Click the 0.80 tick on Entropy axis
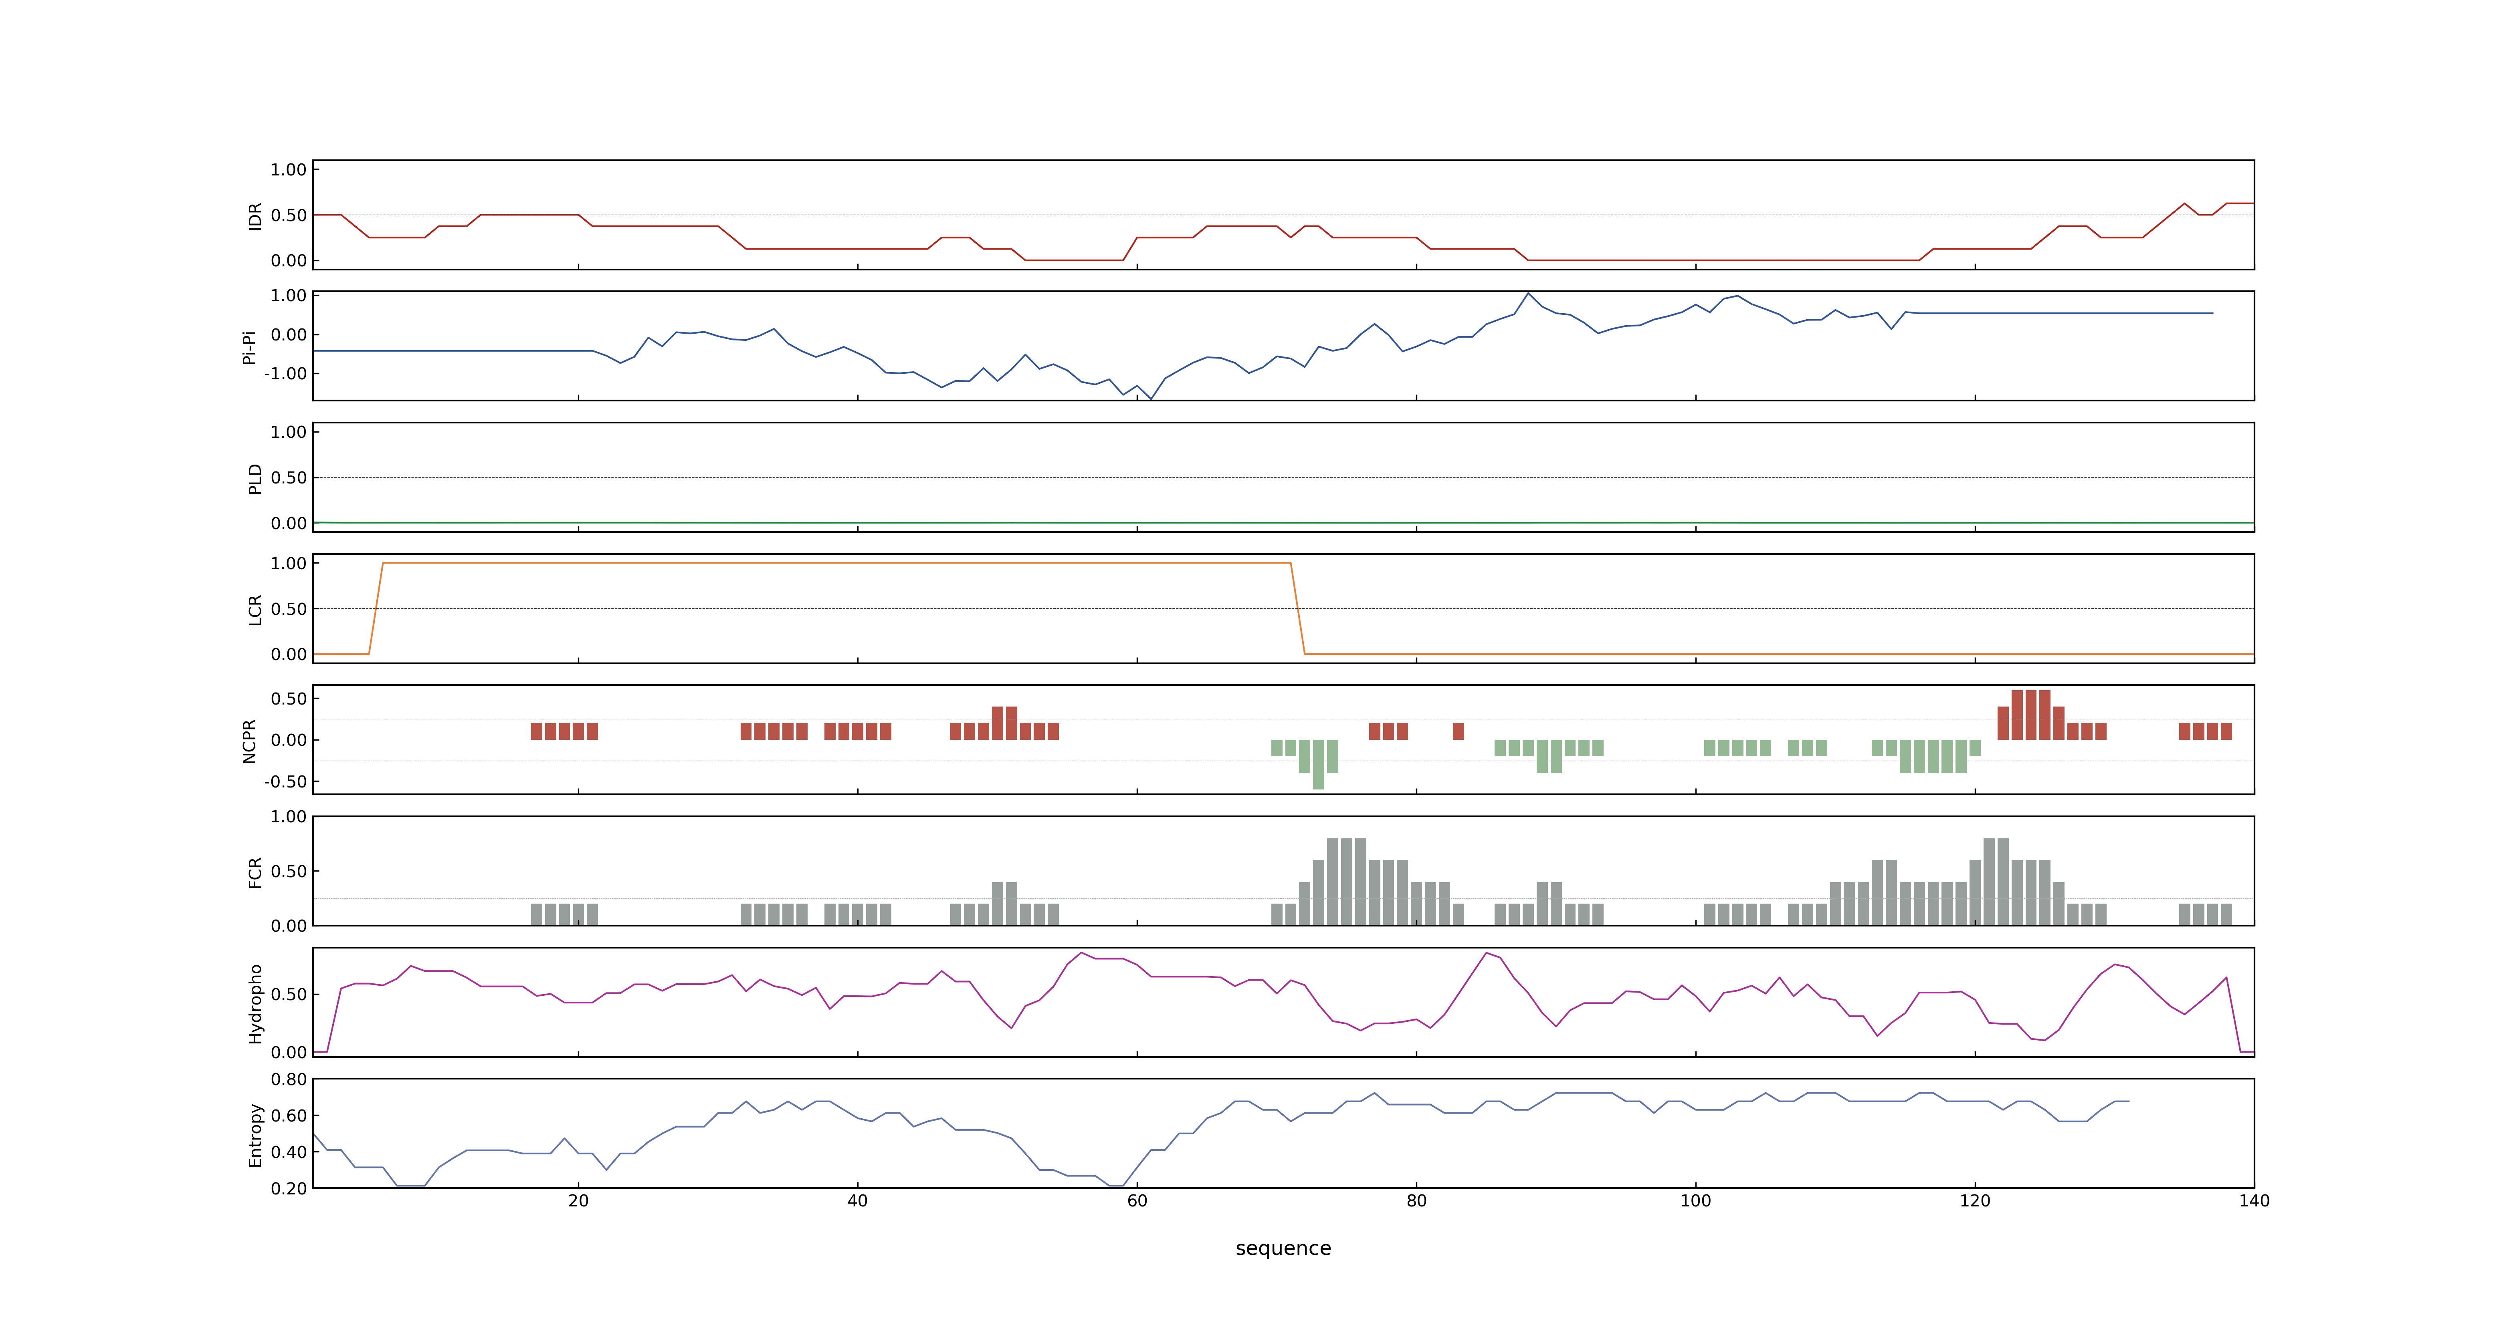This screenshot has width=2505, height=1335. point(289,1079)
